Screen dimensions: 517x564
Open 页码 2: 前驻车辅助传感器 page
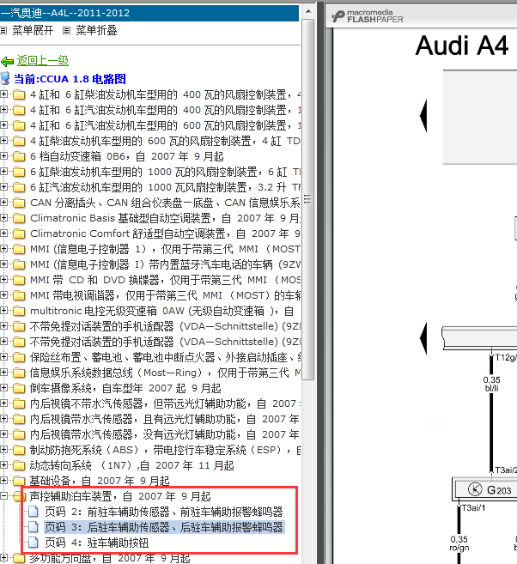[x=164, y=512]
